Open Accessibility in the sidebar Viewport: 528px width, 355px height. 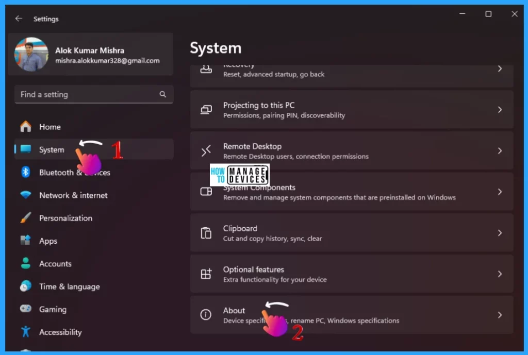point(60,332)
